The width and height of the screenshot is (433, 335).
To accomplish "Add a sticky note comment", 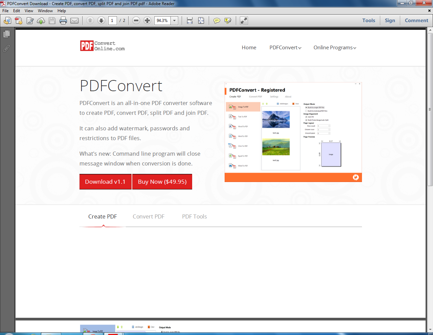I will point(217,21).
